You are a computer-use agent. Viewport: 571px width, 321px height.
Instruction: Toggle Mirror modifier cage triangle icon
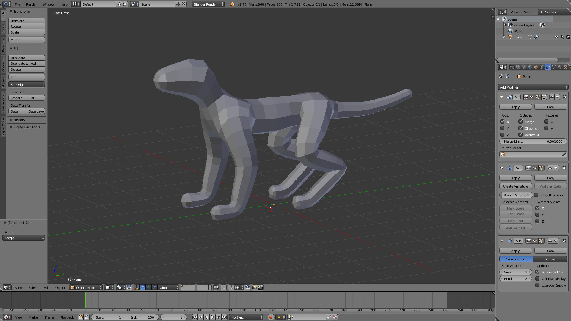[x=544, y=97]
